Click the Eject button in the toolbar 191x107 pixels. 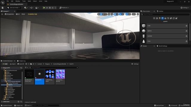click(x=53, y=8)
